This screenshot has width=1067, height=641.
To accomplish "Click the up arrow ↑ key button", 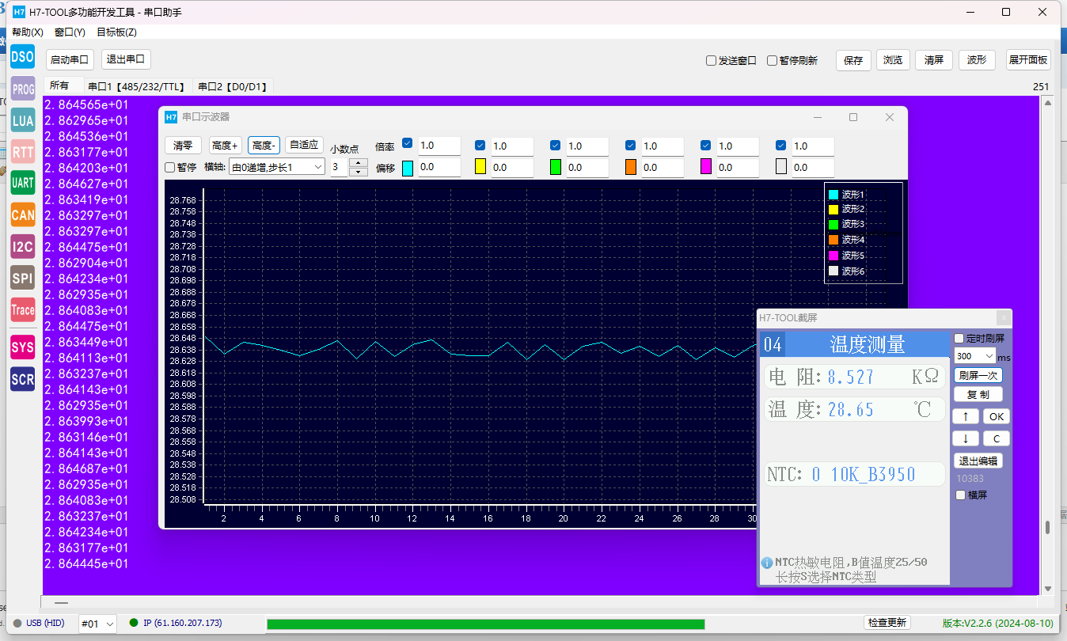I will coord(966,416).
